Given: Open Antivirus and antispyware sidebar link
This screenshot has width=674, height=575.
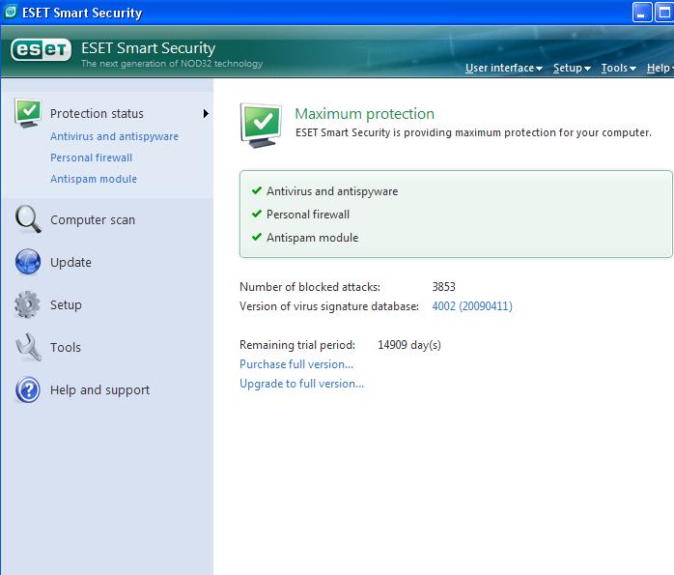Looking at the screenshot, I should 114,136.
